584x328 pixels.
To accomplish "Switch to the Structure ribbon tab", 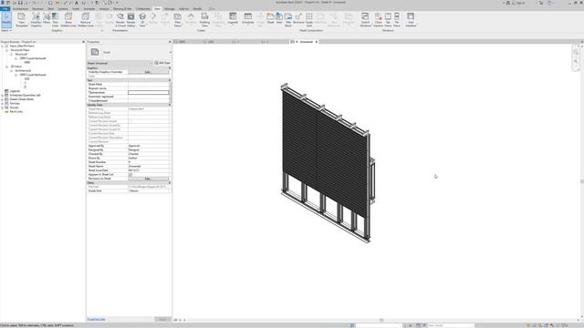I will coord(37,8).
